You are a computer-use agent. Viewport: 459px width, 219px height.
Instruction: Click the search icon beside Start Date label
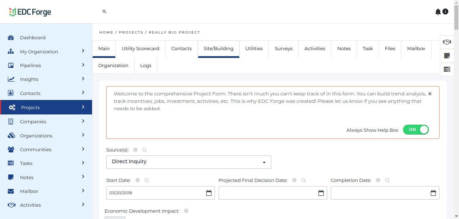click(x=147, y=180)
